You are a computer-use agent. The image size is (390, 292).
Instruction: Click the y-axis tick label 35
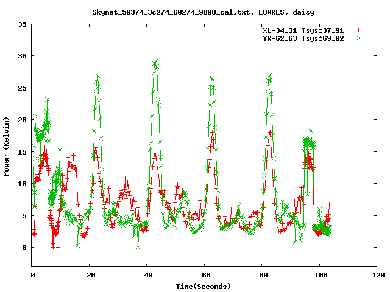pyautogui.click(x=22, y=24)
